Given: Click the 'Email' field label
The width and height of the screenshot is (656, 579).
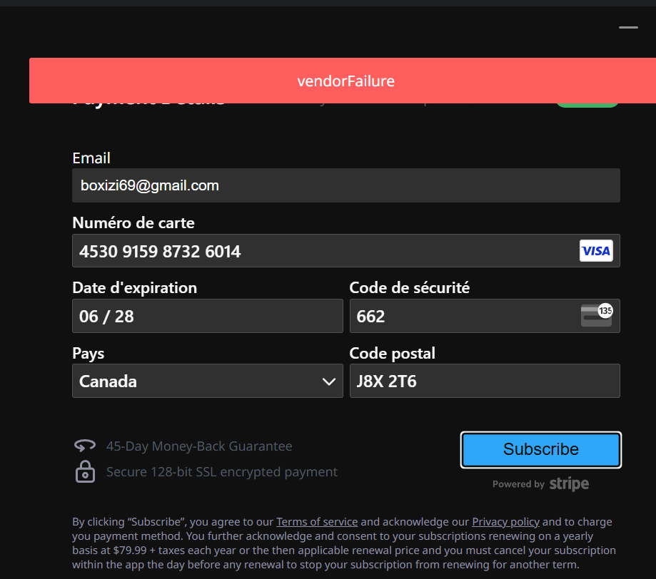Looking at the screenshot, I should tap(91, 158).
